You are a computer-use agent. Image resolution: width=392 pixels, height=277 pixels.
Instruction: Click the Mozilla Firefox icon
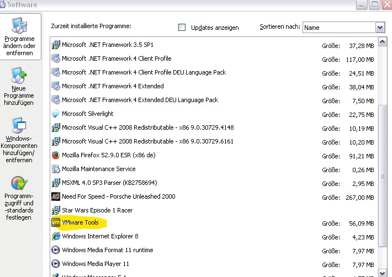tap(56, 155)
